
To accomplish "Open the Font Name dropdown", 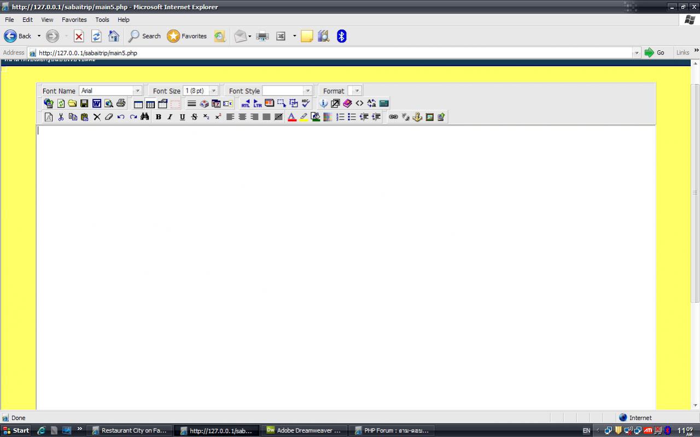I will 137,90.
